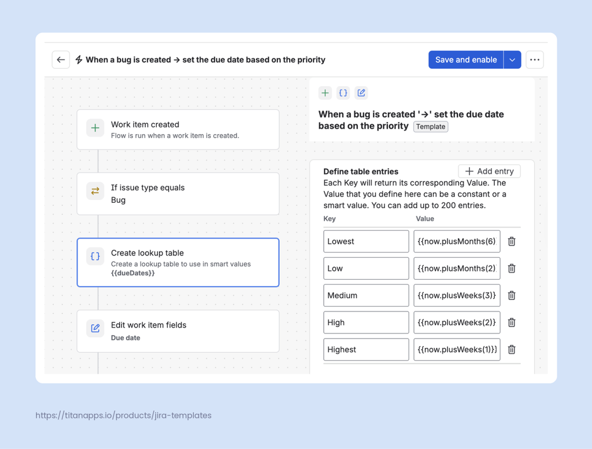Click the Save and enable button
The height and width of the screenshot is (449, 592).
pos(466,60)
